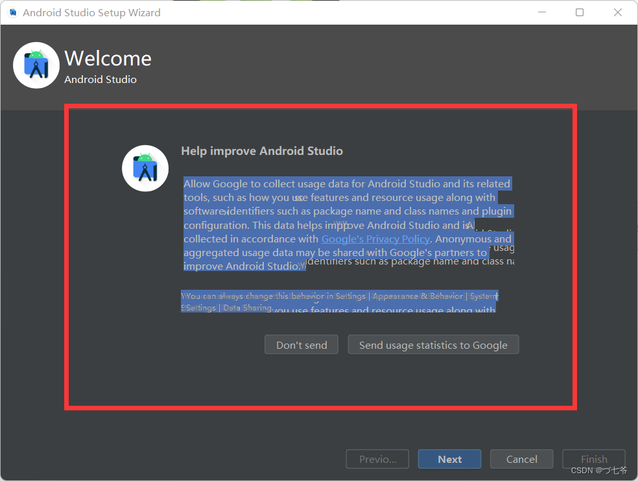The image size is (638, 481).
Task: Click the Android Studio subtitle under Welcome
Action: click(100, 79)
